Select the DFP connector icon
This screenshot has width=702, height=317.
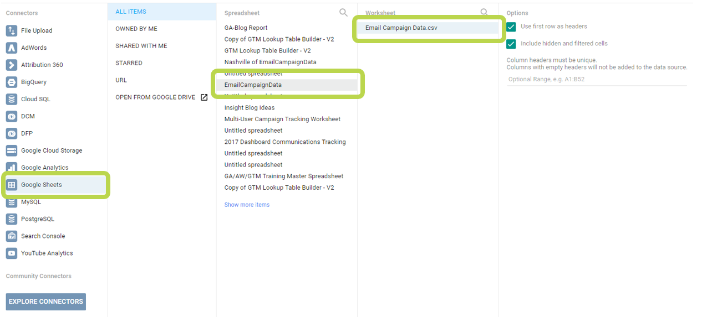11,133
